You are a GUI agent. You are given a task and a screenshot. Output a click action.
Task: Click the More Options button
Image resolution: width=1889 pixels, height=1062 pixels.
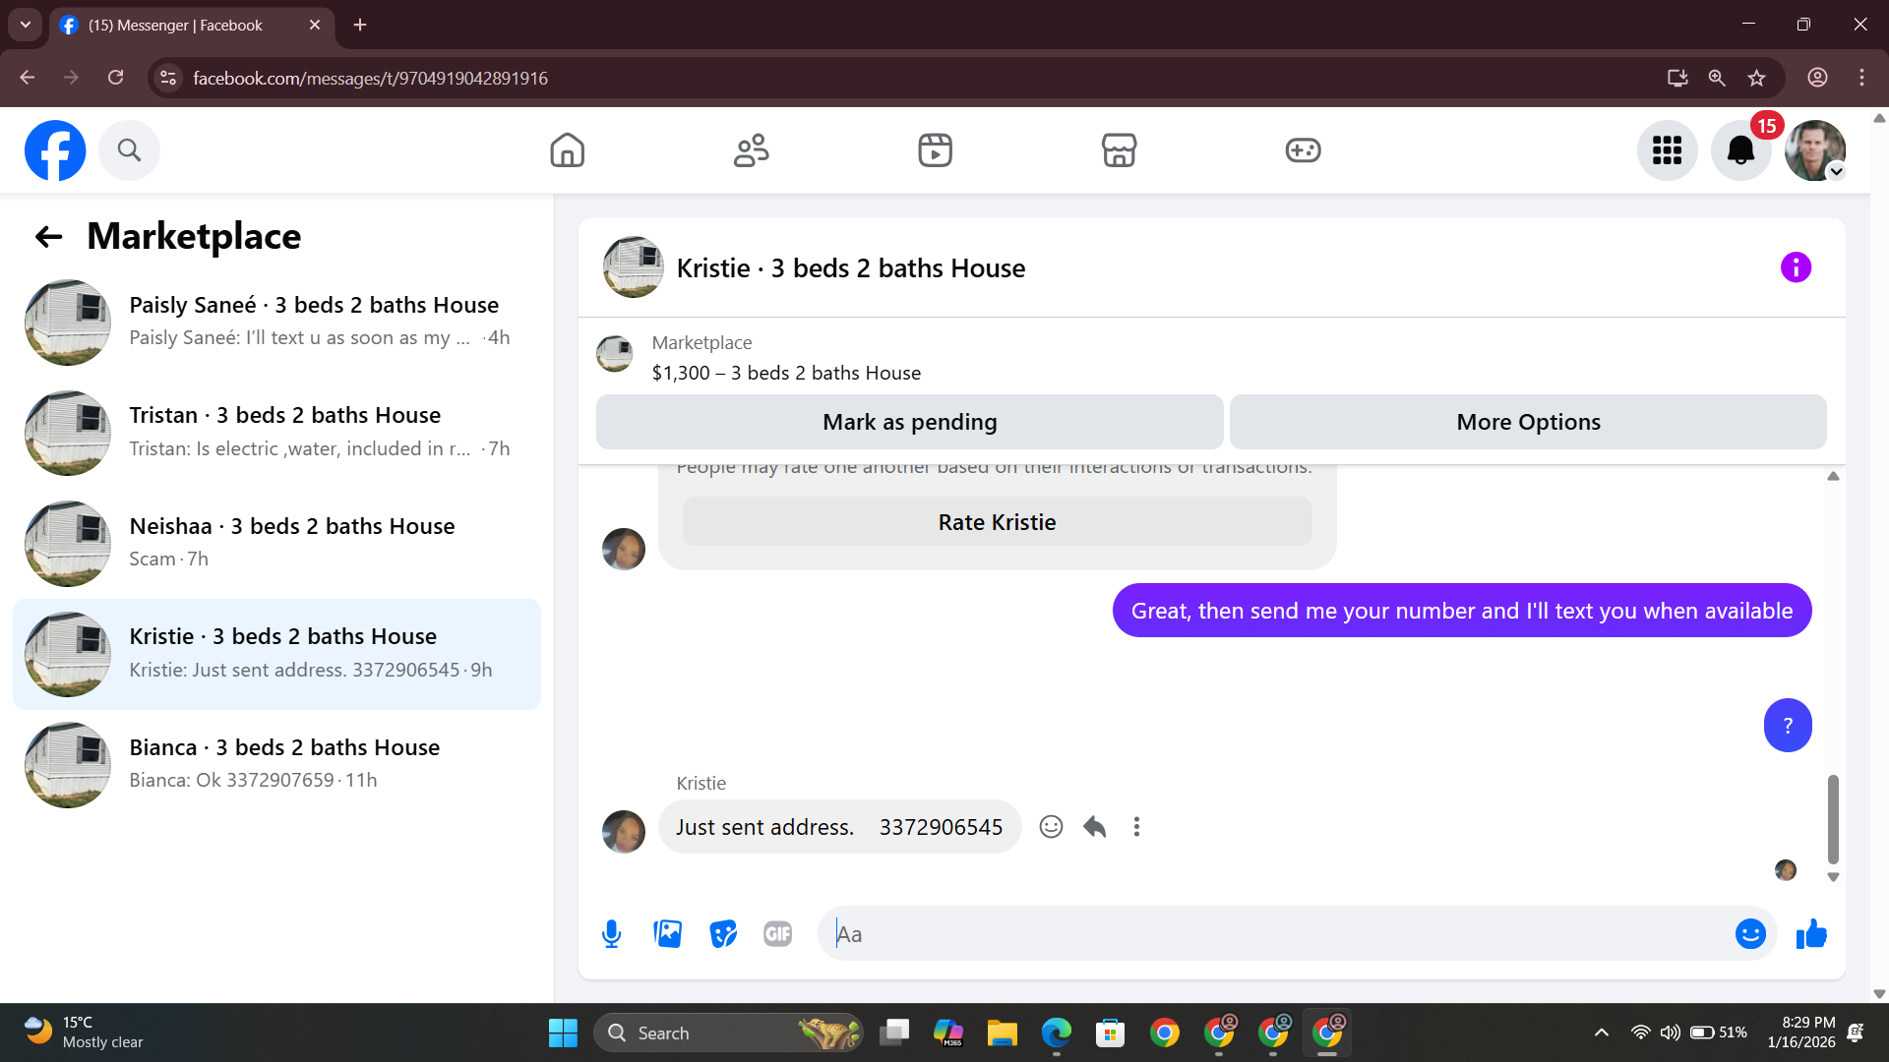pyautogui.click(x=1528, y=422)
